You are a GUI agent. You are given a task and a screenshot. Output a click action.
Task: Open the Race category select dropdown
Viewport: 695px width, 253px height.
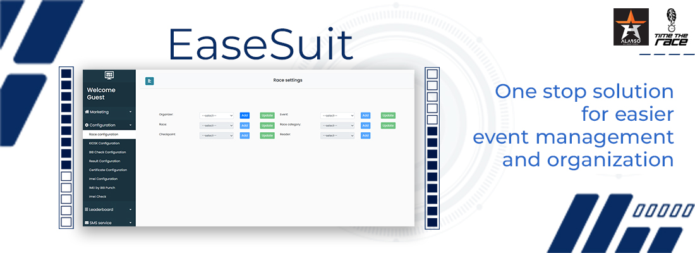click(x=337, y=126)
